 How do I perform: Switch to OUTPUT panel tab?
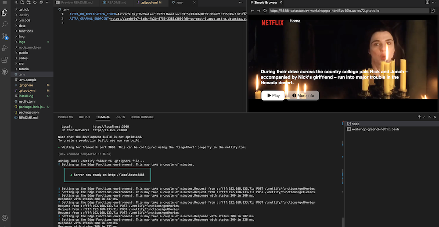tap(85, 117)
